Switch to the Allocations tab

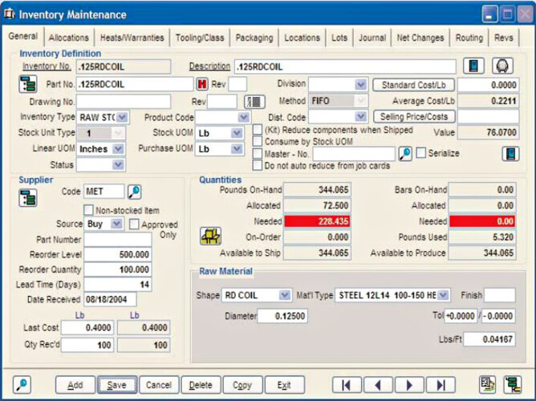coord(68,38)
